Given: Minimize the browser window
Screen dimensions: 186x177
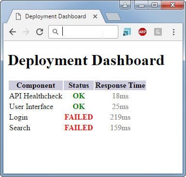Looking at the screenshot, I should [142, 5].
